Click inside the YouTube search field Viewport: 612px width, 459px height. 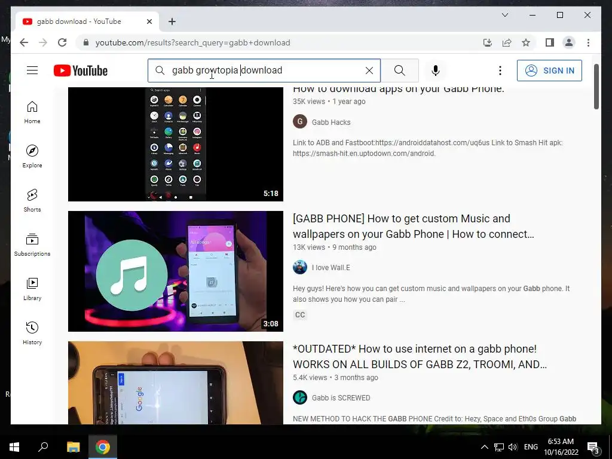pos(265,71)
